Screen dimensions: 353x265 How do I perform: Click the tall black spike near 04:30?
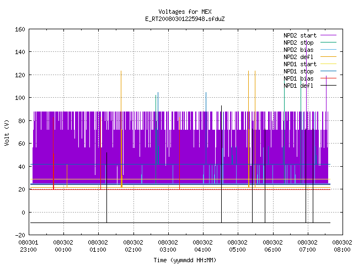pyautogui.click(x=222, y=165)
